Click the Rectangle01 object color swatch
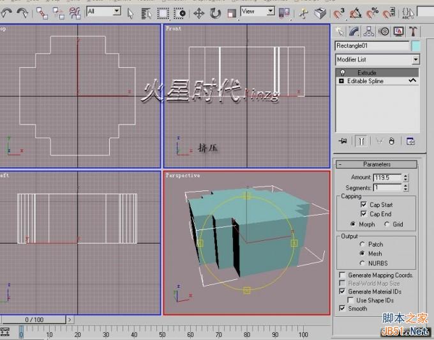Image resolution: width=434 pixels, height=340 pixels. tap(415, 46)
